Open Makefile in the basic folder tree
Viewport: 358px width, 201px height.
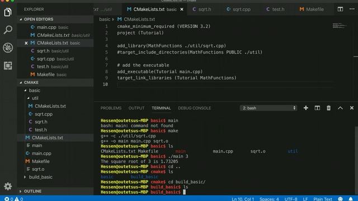(55, 161)
